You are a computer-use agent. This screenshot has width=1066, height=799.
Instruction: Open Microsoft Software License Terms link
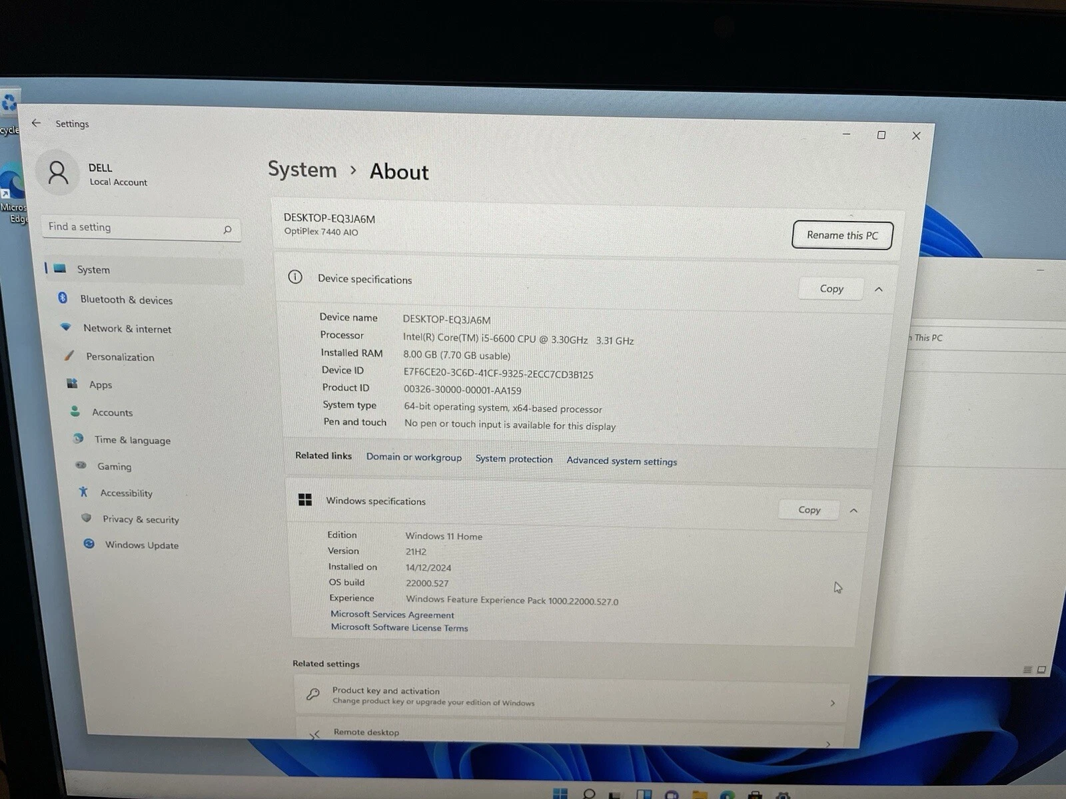pos(399,627)
